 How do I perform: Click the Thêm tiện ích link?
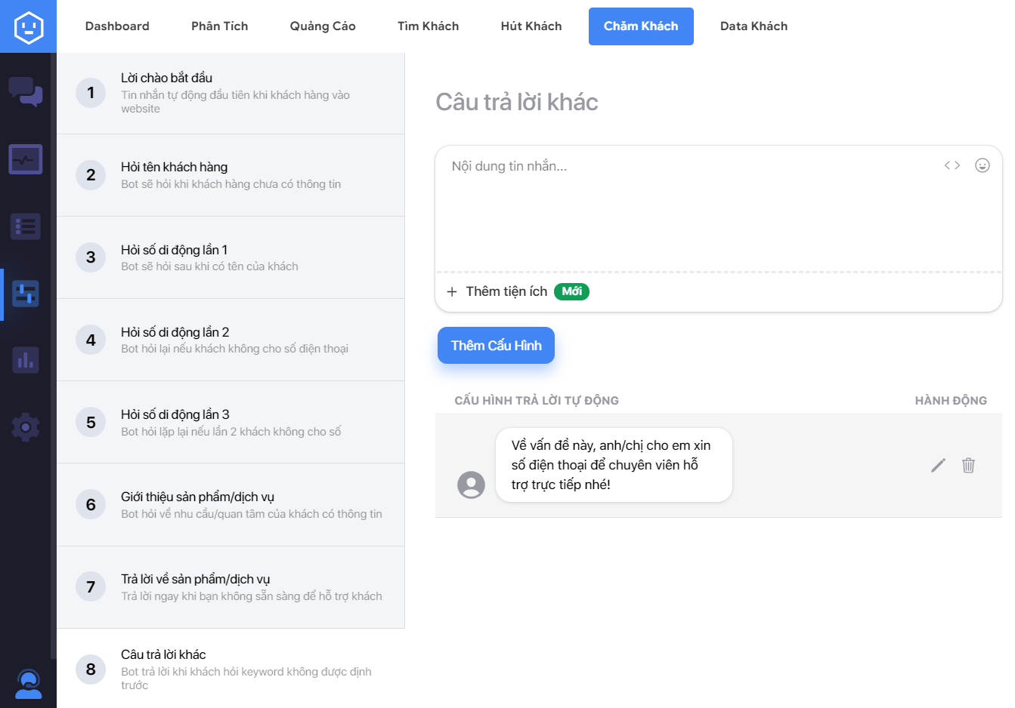point(506,291)
